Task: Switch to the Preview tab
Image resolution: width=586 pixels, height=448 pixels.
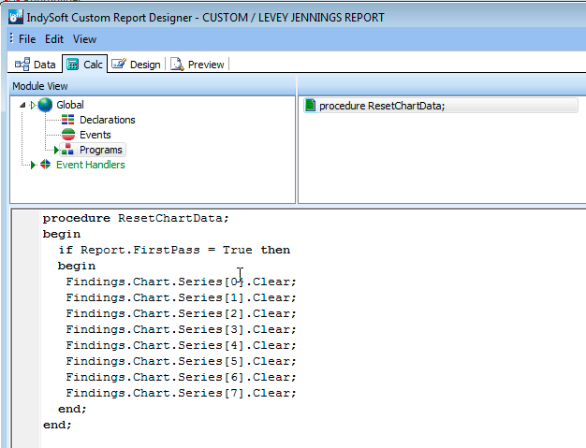Action: (198, 65)
